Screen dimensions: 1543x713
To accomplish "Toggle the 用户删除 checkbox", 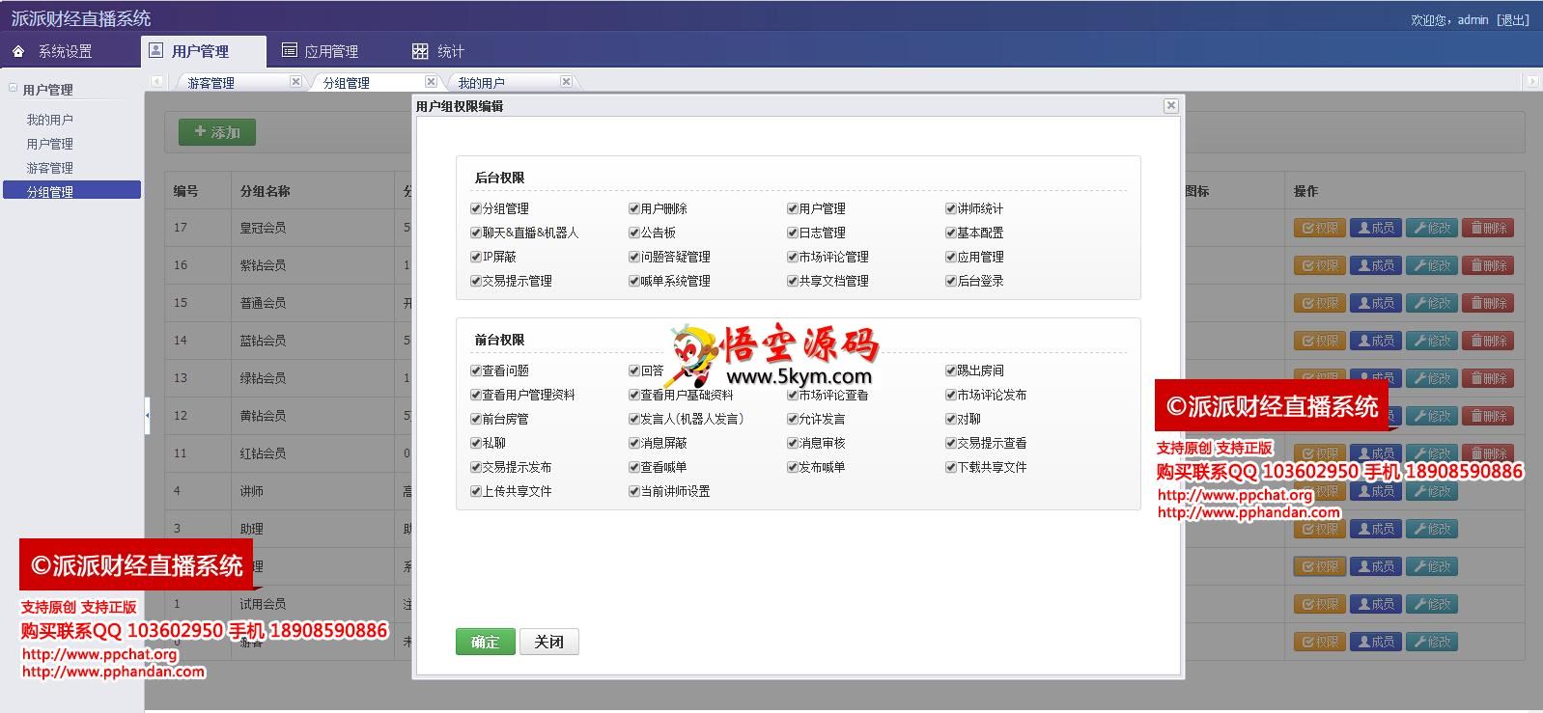I will coord(633,208).
